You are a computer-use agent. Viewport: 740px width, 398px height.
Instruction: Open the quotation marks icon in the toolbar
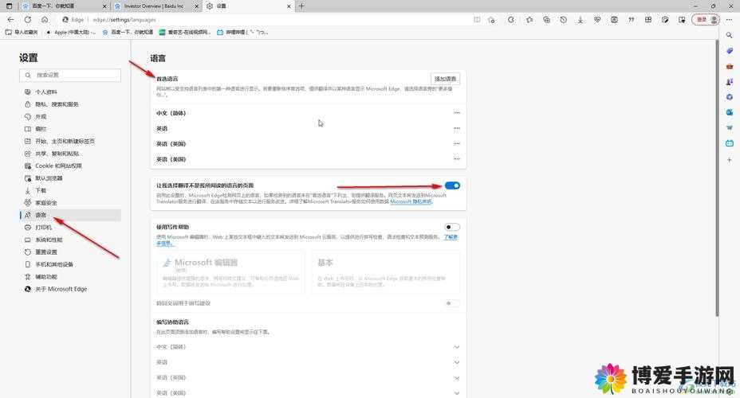[x=631, y=20]
